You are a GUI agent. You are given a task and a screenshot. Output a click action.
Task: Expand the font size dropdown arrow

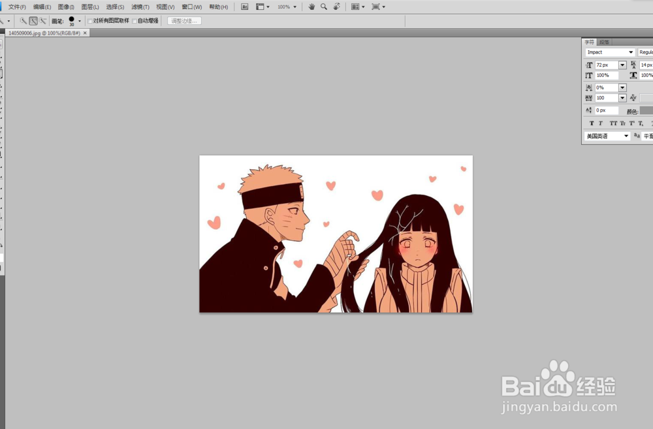(622, 65)
